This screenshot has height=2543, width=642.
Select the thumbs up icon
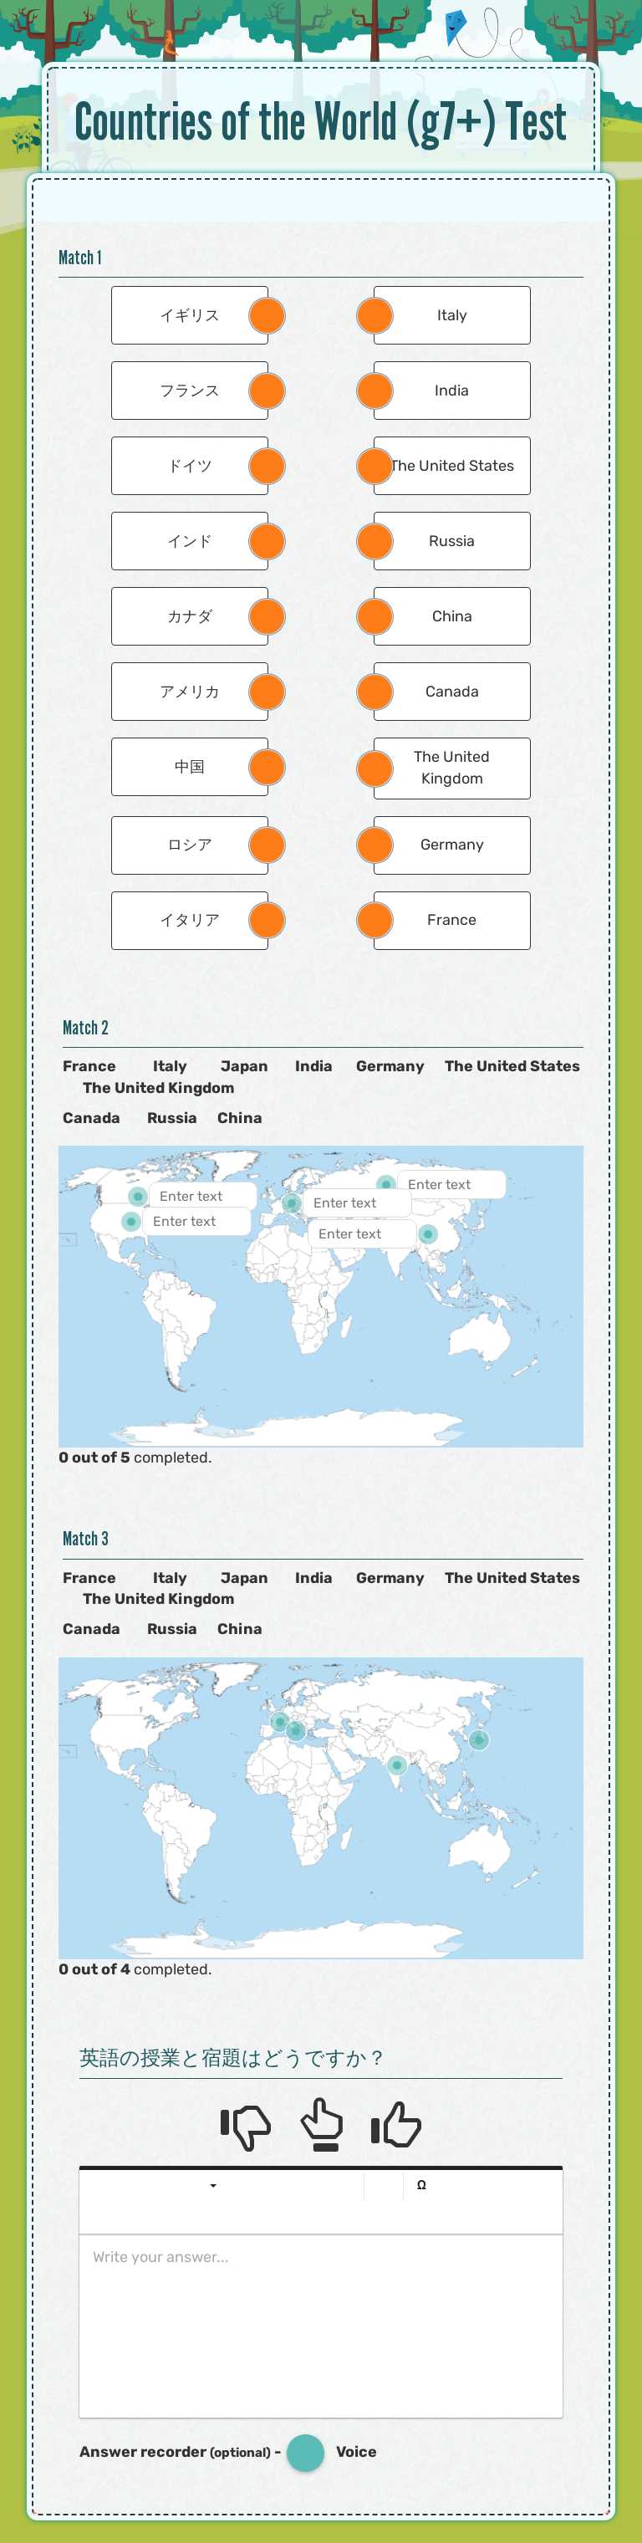coord(396,2124)
